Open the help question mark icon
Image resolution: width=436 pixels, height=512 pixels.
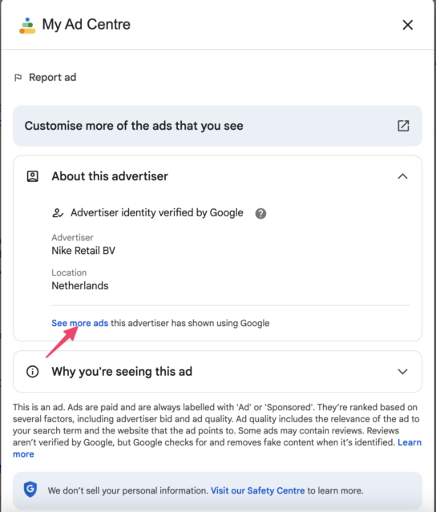(x=260, y=214)
